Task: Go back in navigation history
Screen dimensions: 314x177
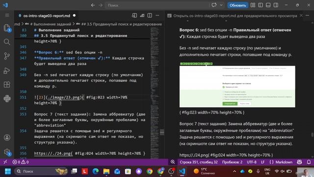Action: coord(93,5)
